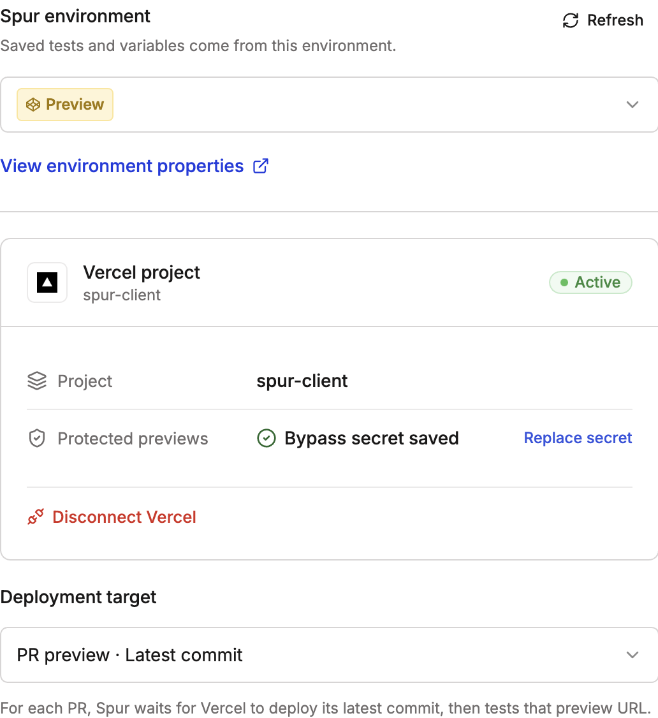Click the Disconnect Vercel button
The height and width of the screenshot is (718, 658).
click(x=112, y=517)
